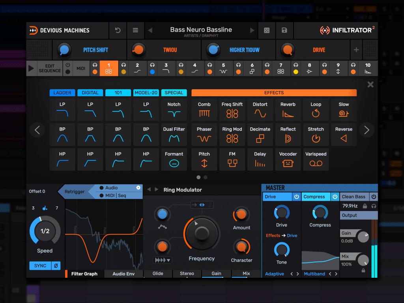Select the Varispeed effect
Image resolution: width=404 pixels, height=303 pixels.
[316, 159]
